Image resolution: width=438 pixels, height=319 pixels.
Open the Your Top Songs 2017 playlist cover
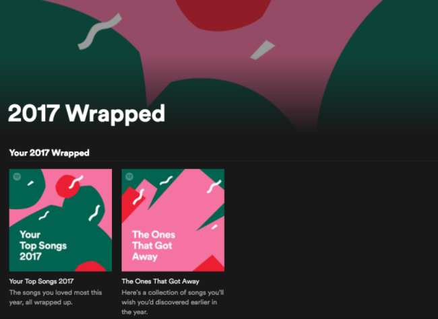click(61, 220)
